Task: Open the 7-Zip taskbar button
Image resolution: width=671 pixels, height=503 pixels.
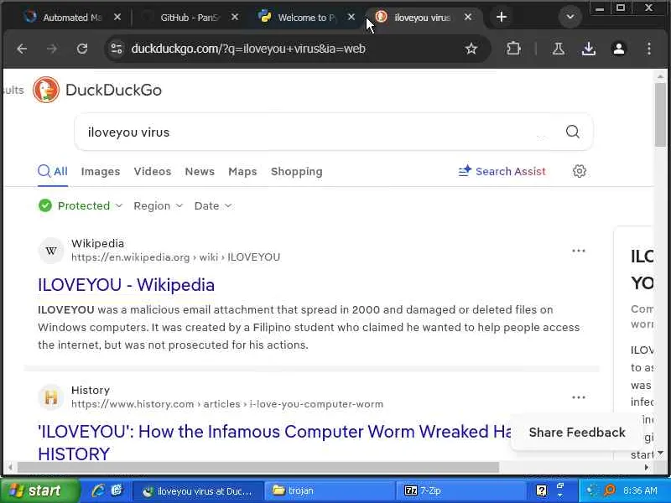Action: pos(461,490)
